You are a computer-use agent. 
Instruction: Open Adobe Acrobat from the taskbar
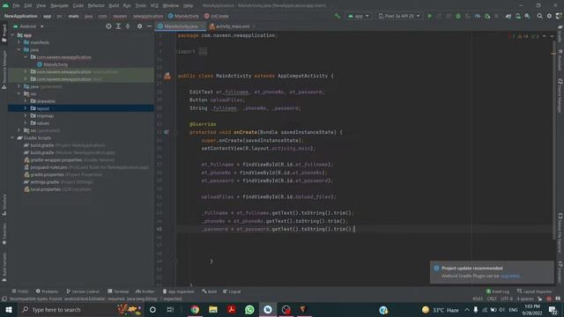(231, 309)
